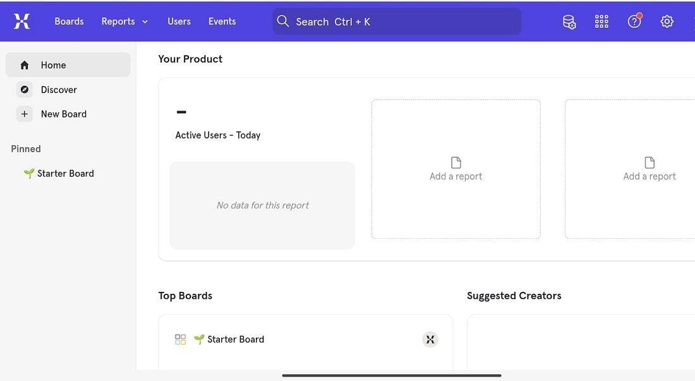Open the help question mark icon
The height and width of the screenshot is (381, 695).
tap(634, 21)
